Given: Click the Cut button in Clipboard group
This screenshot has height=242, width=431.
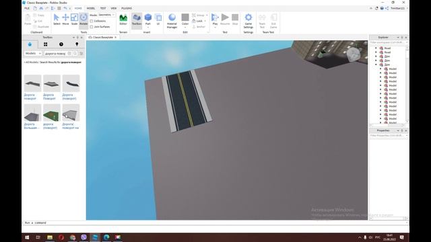Looking at the screenshot, I should (38, 21).
